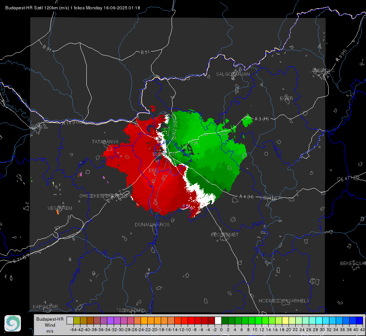The width and height of the screenshot is (366, 336).
Task: Click the 'Budapest-HR Wind m/s' legend caption
Action: coord(50,325)
